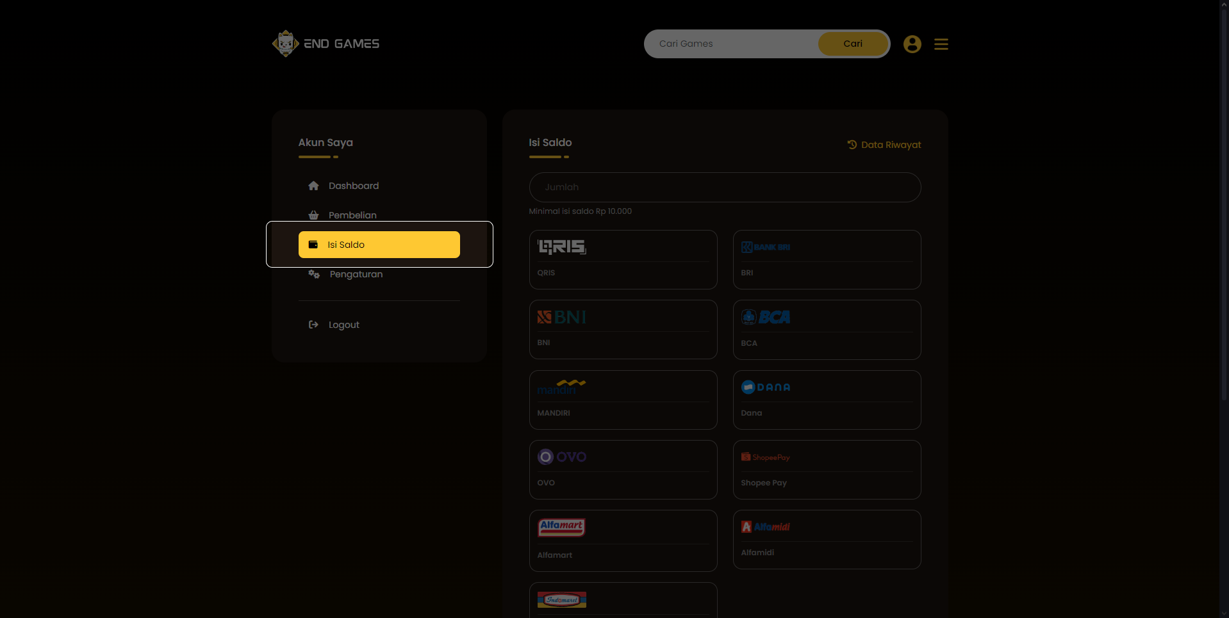Select the BNI payment label
The image size is (1229, 618).
[543, 343]
